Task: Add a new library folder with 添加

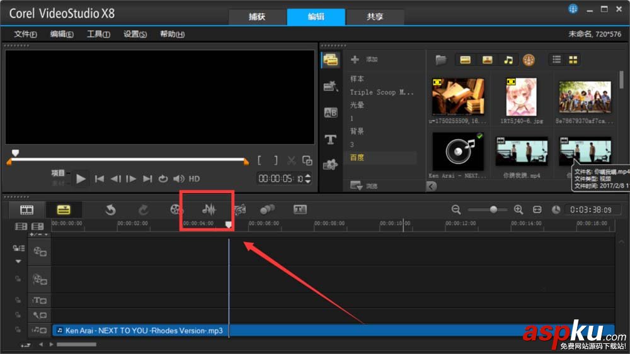Action: (364, 60)
